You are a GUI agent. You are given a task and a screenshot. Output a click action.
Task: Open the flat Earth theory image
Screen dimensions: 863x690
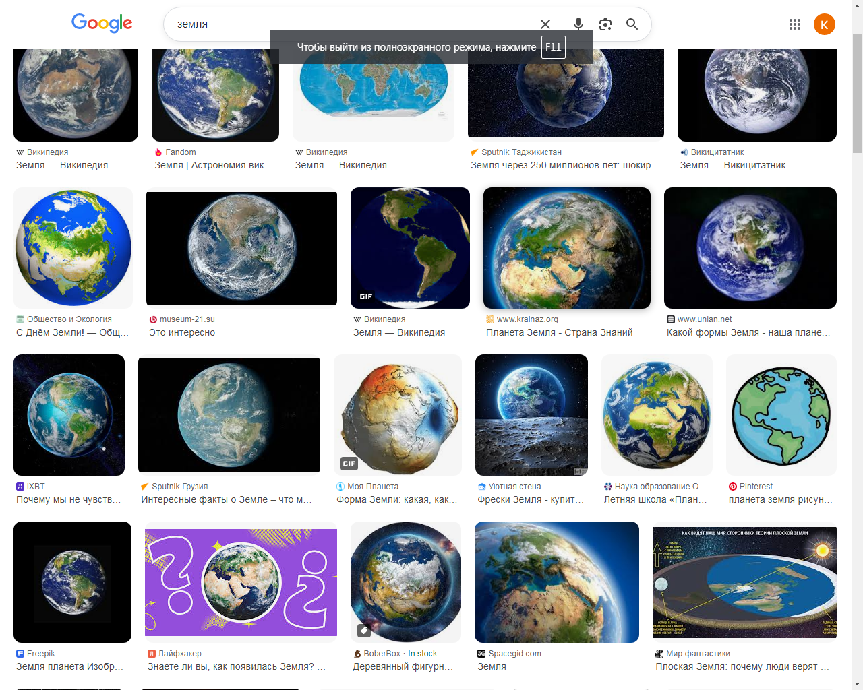(744, 582)
